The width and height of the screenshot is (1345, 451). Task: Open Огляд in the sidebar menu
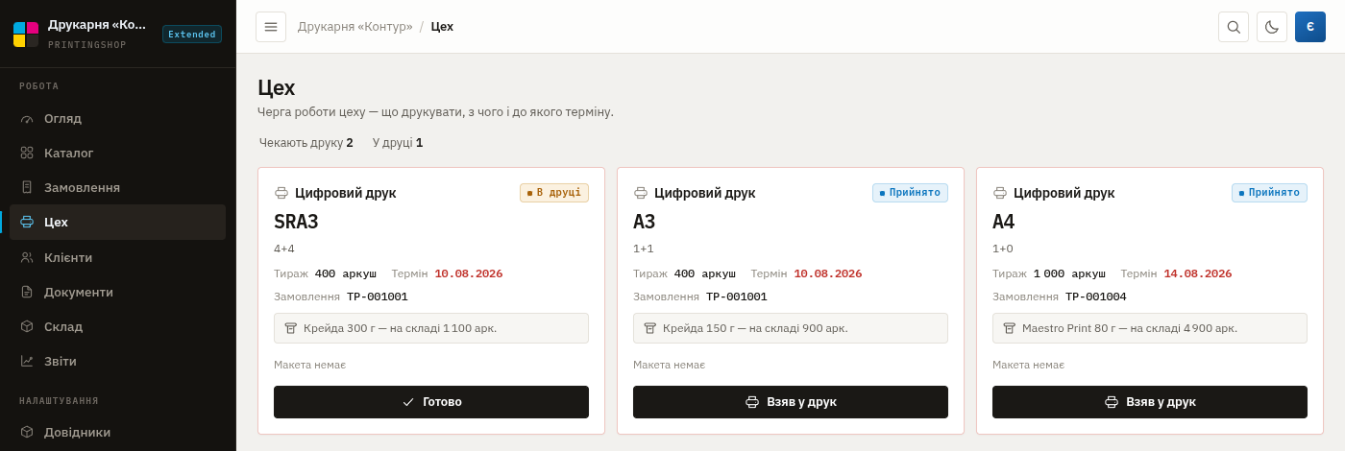pos(117,118)
